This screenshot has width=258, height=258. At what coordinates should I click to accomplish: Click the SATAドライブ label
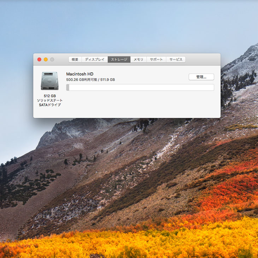click(49, 105)
